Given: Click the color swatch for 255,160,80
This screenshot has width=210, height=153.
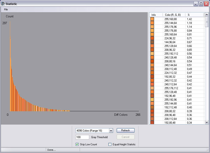Looking at the screenshot, I should pos(152,19).
